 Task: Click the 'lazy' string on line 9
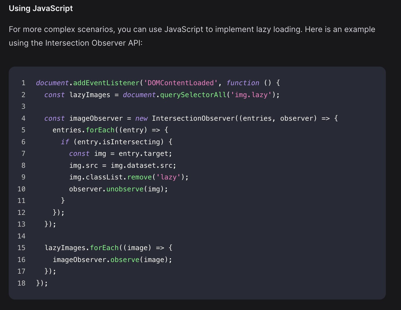(168, 177)
